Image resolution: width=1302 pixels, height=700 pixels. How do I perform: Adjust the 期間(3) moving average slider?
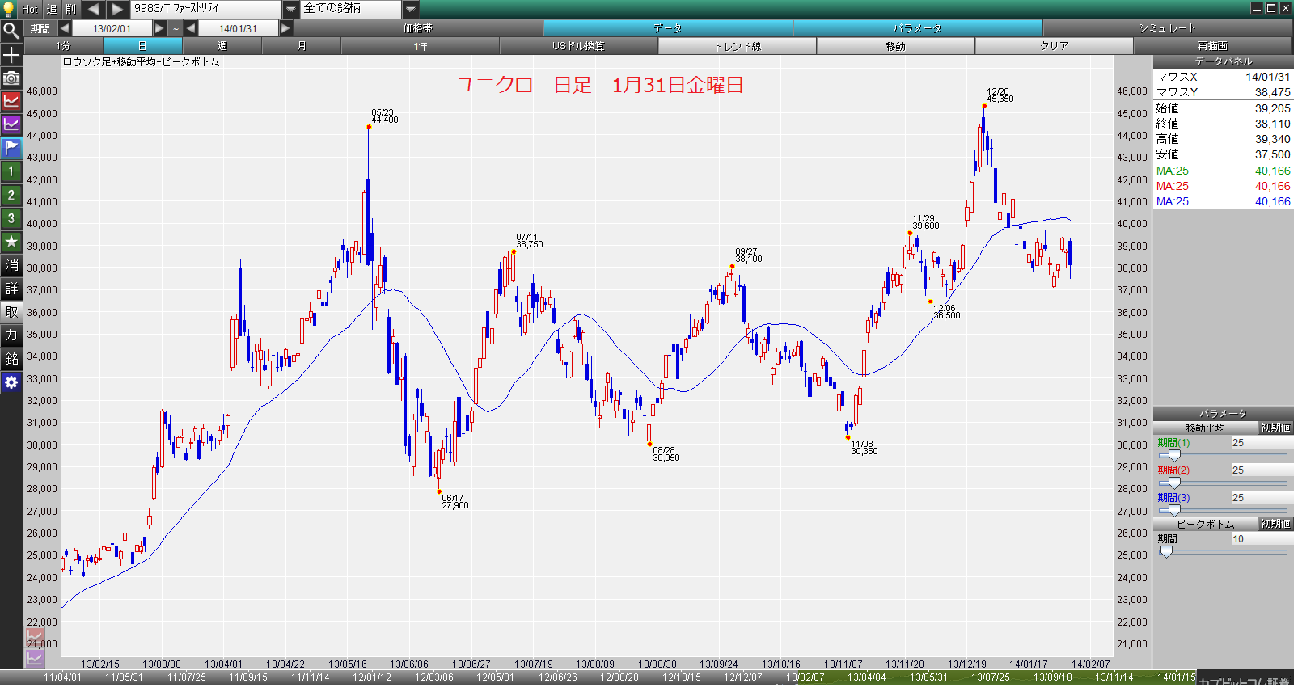[x=1174, y=511]
